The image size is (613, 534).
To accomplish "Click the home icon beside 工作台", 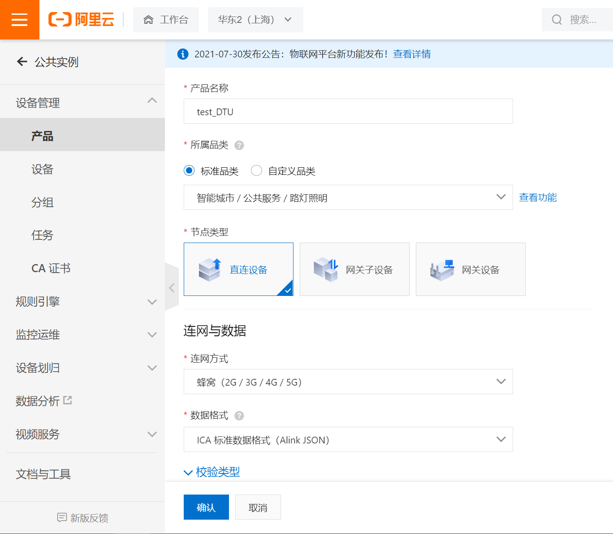I will tap(148, 20).
